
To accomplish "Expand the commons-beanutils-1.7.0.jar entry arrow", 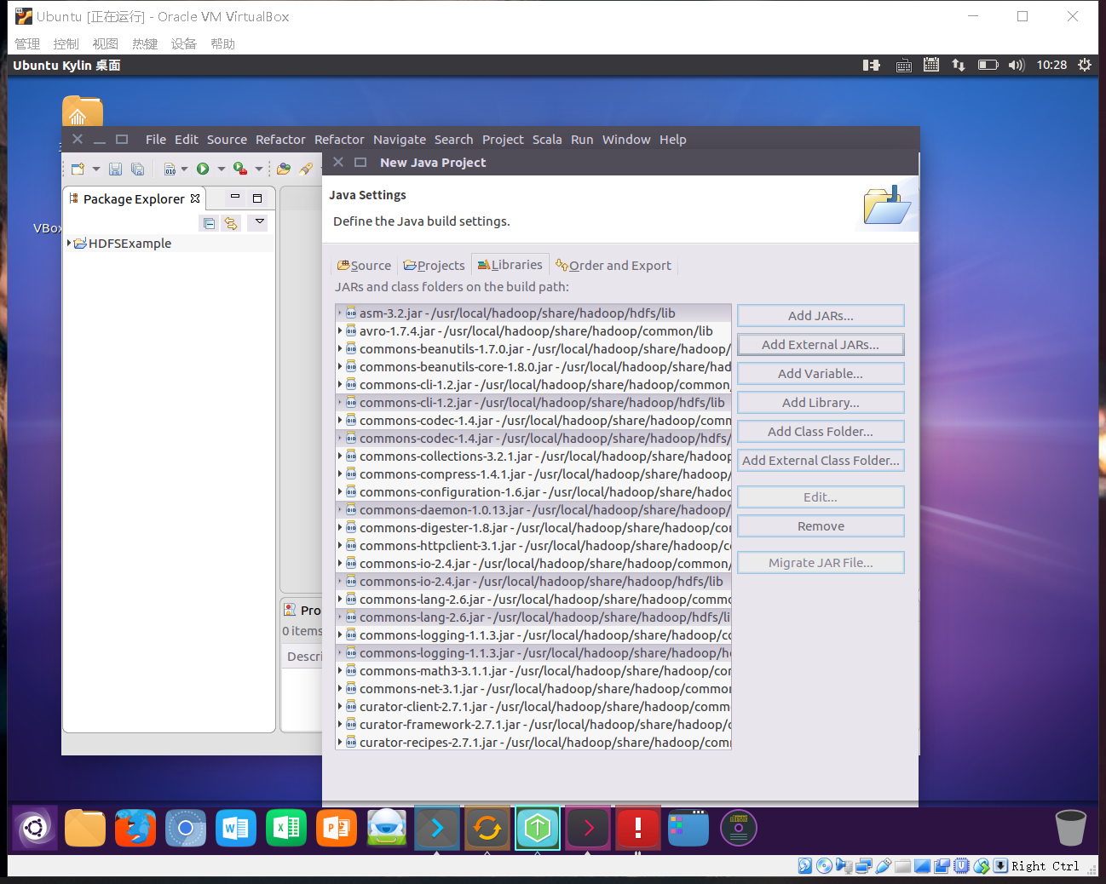I will click(340, 349).
